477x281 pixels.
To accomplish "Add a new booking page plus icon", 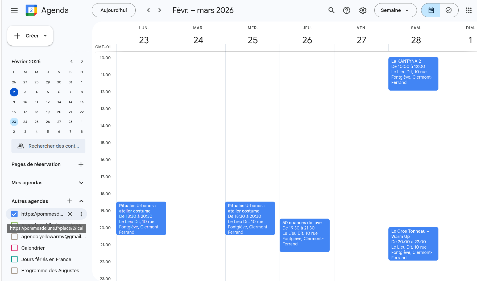I will (81, 164).
